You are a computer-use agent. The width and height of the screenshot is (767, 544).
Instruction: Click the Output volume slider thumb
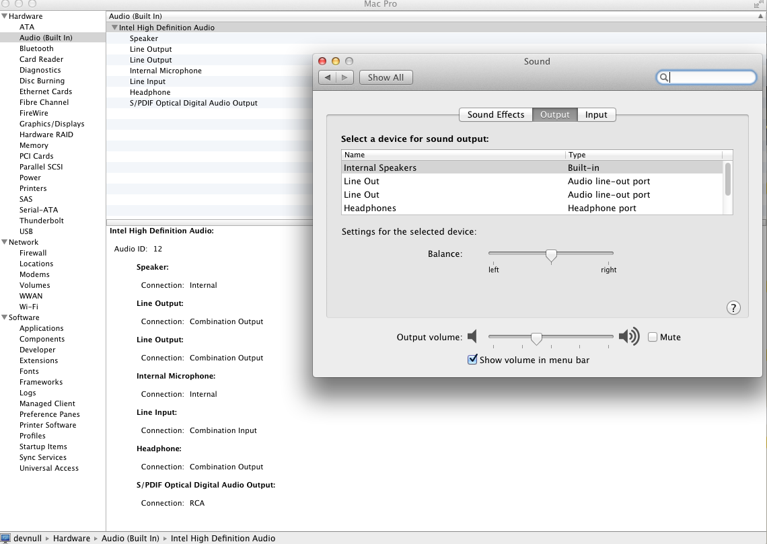coord(537,338)
